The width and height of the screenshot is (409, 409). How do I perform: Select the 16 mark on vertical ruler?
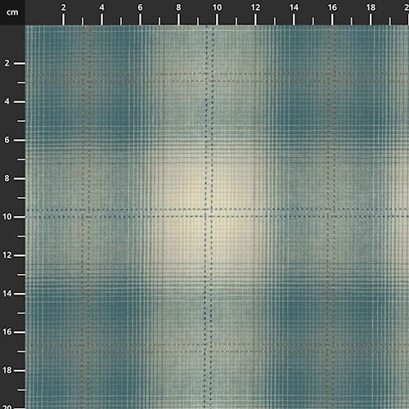tap(7, 332)
